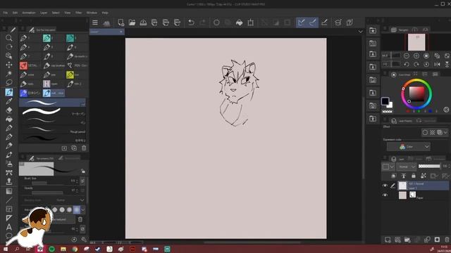451x253 pixels.
Task: Open the layer palette color dropdown
Action: coord(388,167)
